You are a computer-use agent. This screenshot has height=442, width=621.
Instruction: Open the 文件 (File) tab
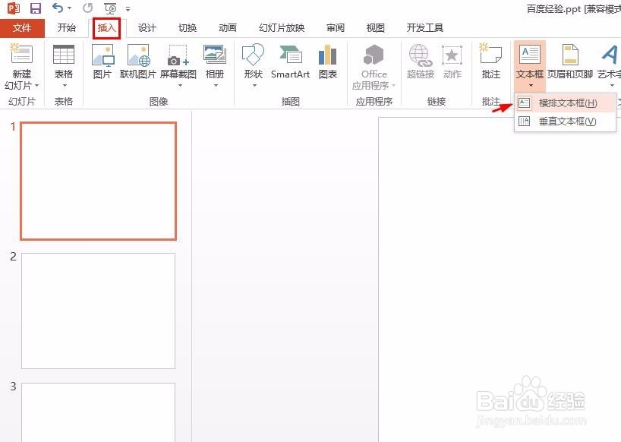(x=22, y=28)
